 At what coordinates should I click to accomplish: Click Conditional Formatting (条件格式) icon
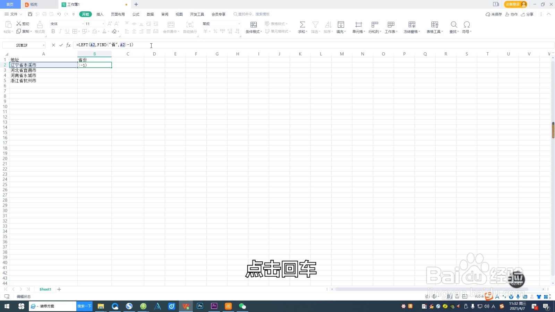254,25
